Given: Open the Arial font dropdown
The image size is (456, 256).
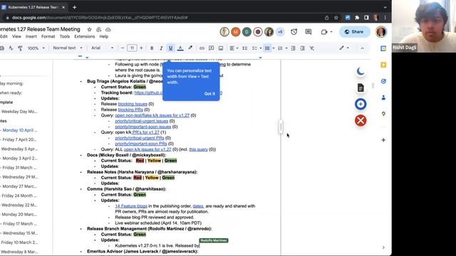Looking at the screenshot, I should [102, 48].
